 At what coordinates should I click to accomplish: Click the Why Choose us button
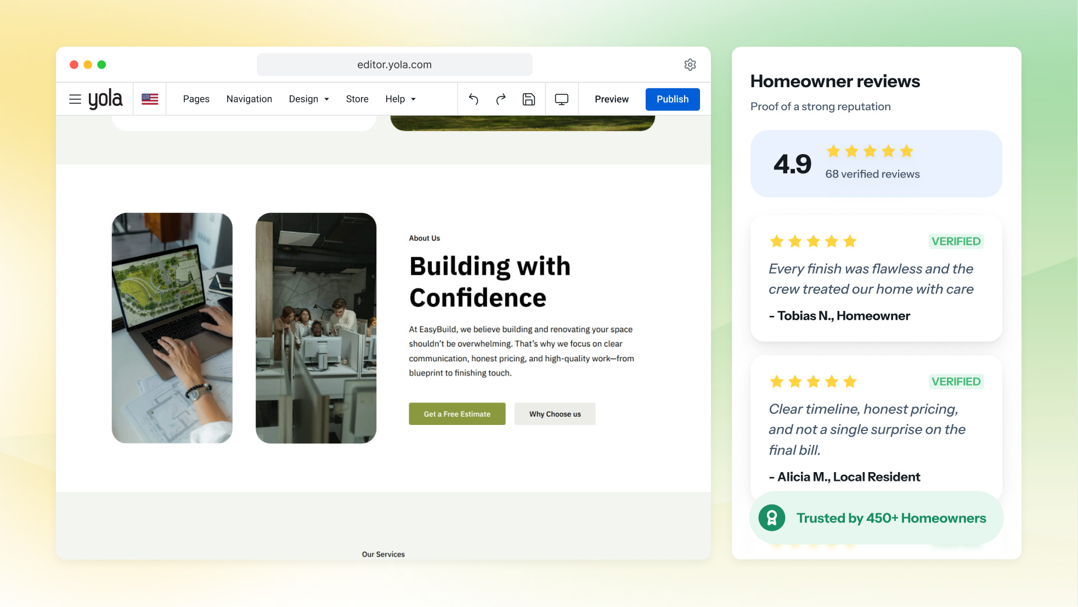click(x=555, y=414)
